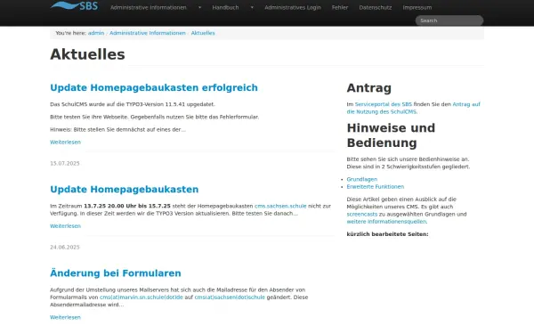Focus the Search input field
The height and width of the screenshot is (334, 534).
(x=449, y=20)
